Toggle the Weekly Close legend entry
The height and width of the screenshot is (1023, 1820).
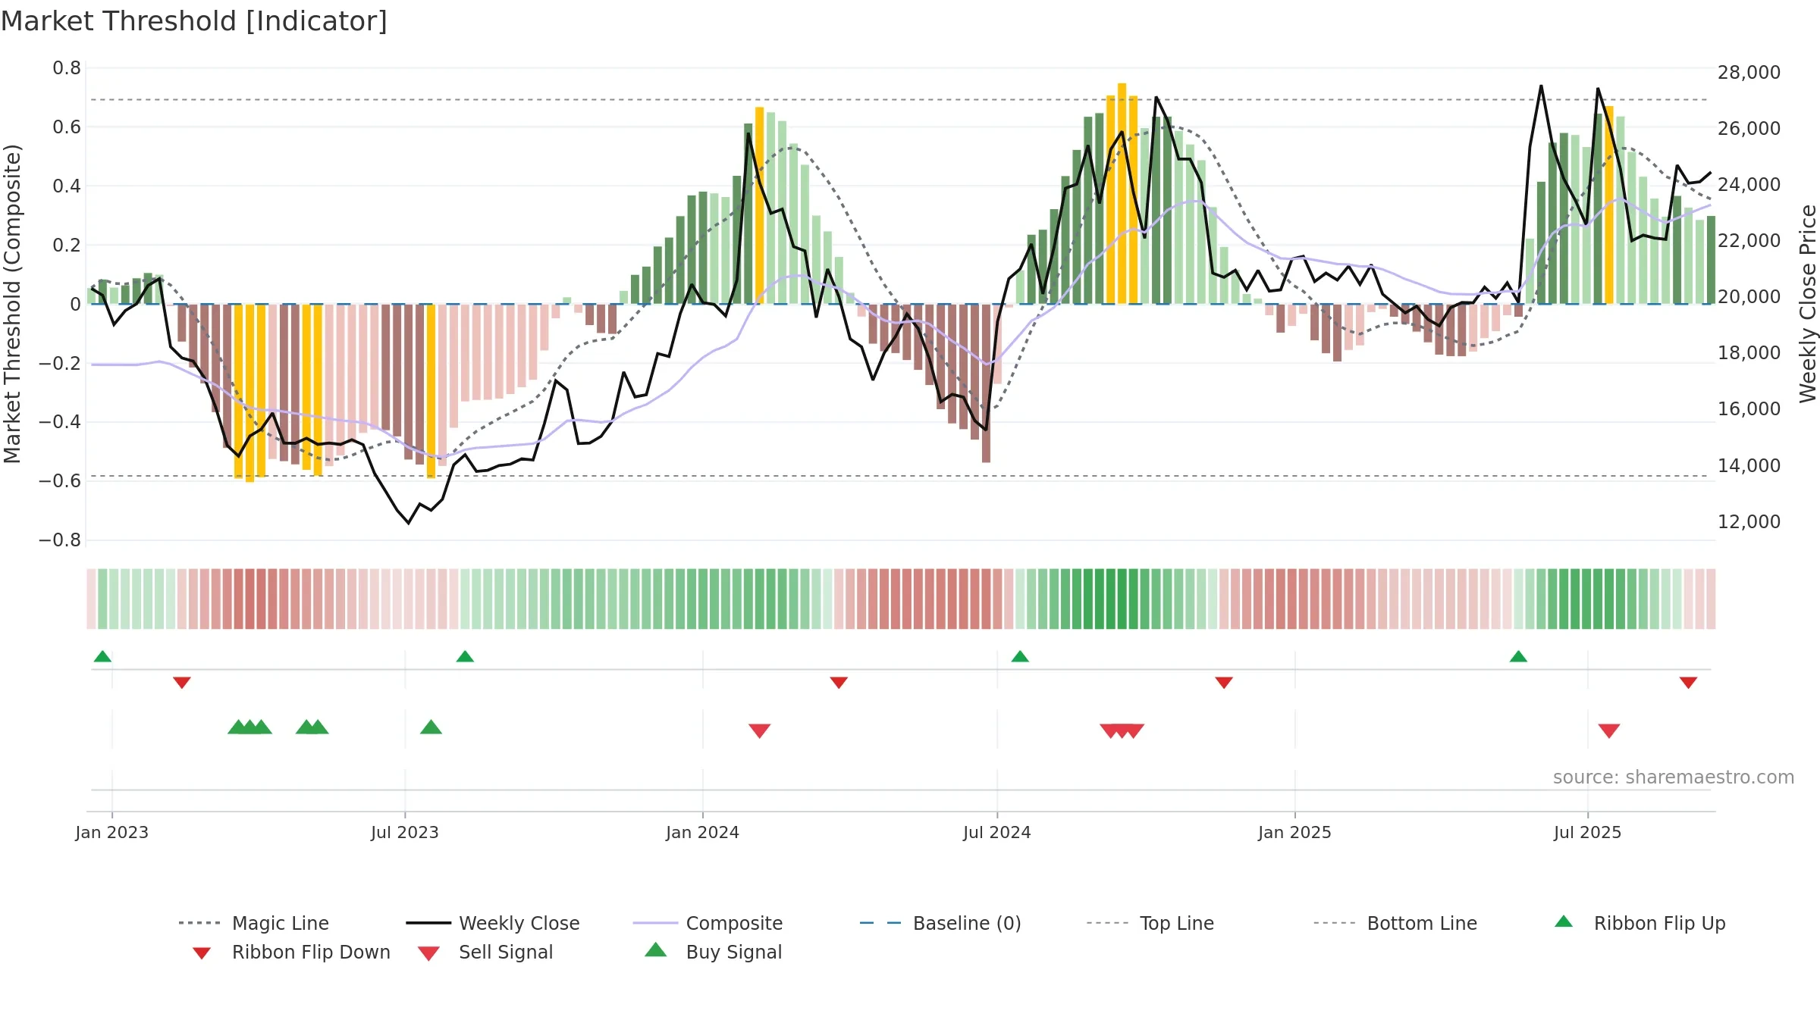tap(493, 923)
